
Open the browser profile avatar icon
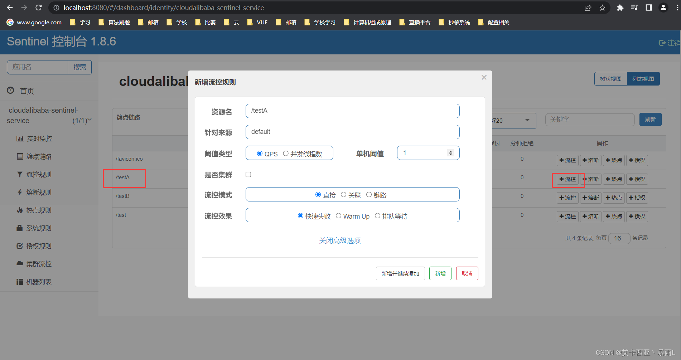tap(663, 8)
